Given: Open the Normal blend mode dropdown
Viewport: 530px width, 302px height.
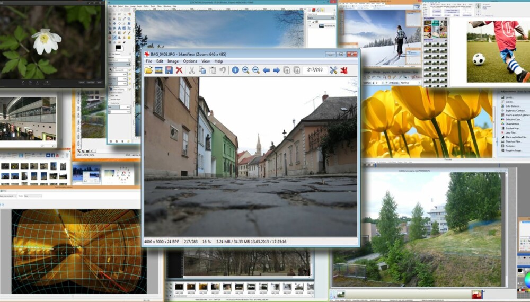Looking at the screenshot, I should point(410,83).
